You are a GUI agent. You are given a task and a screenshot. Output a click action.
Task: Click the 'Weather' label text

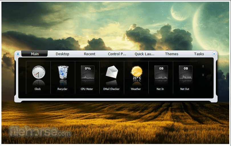(x=136, y=89)
